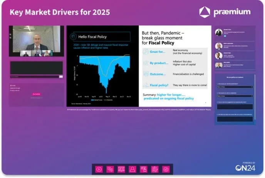Click the first speaker's profile photo
This screenshot has width=265, height=178.
tap(219, 32)
